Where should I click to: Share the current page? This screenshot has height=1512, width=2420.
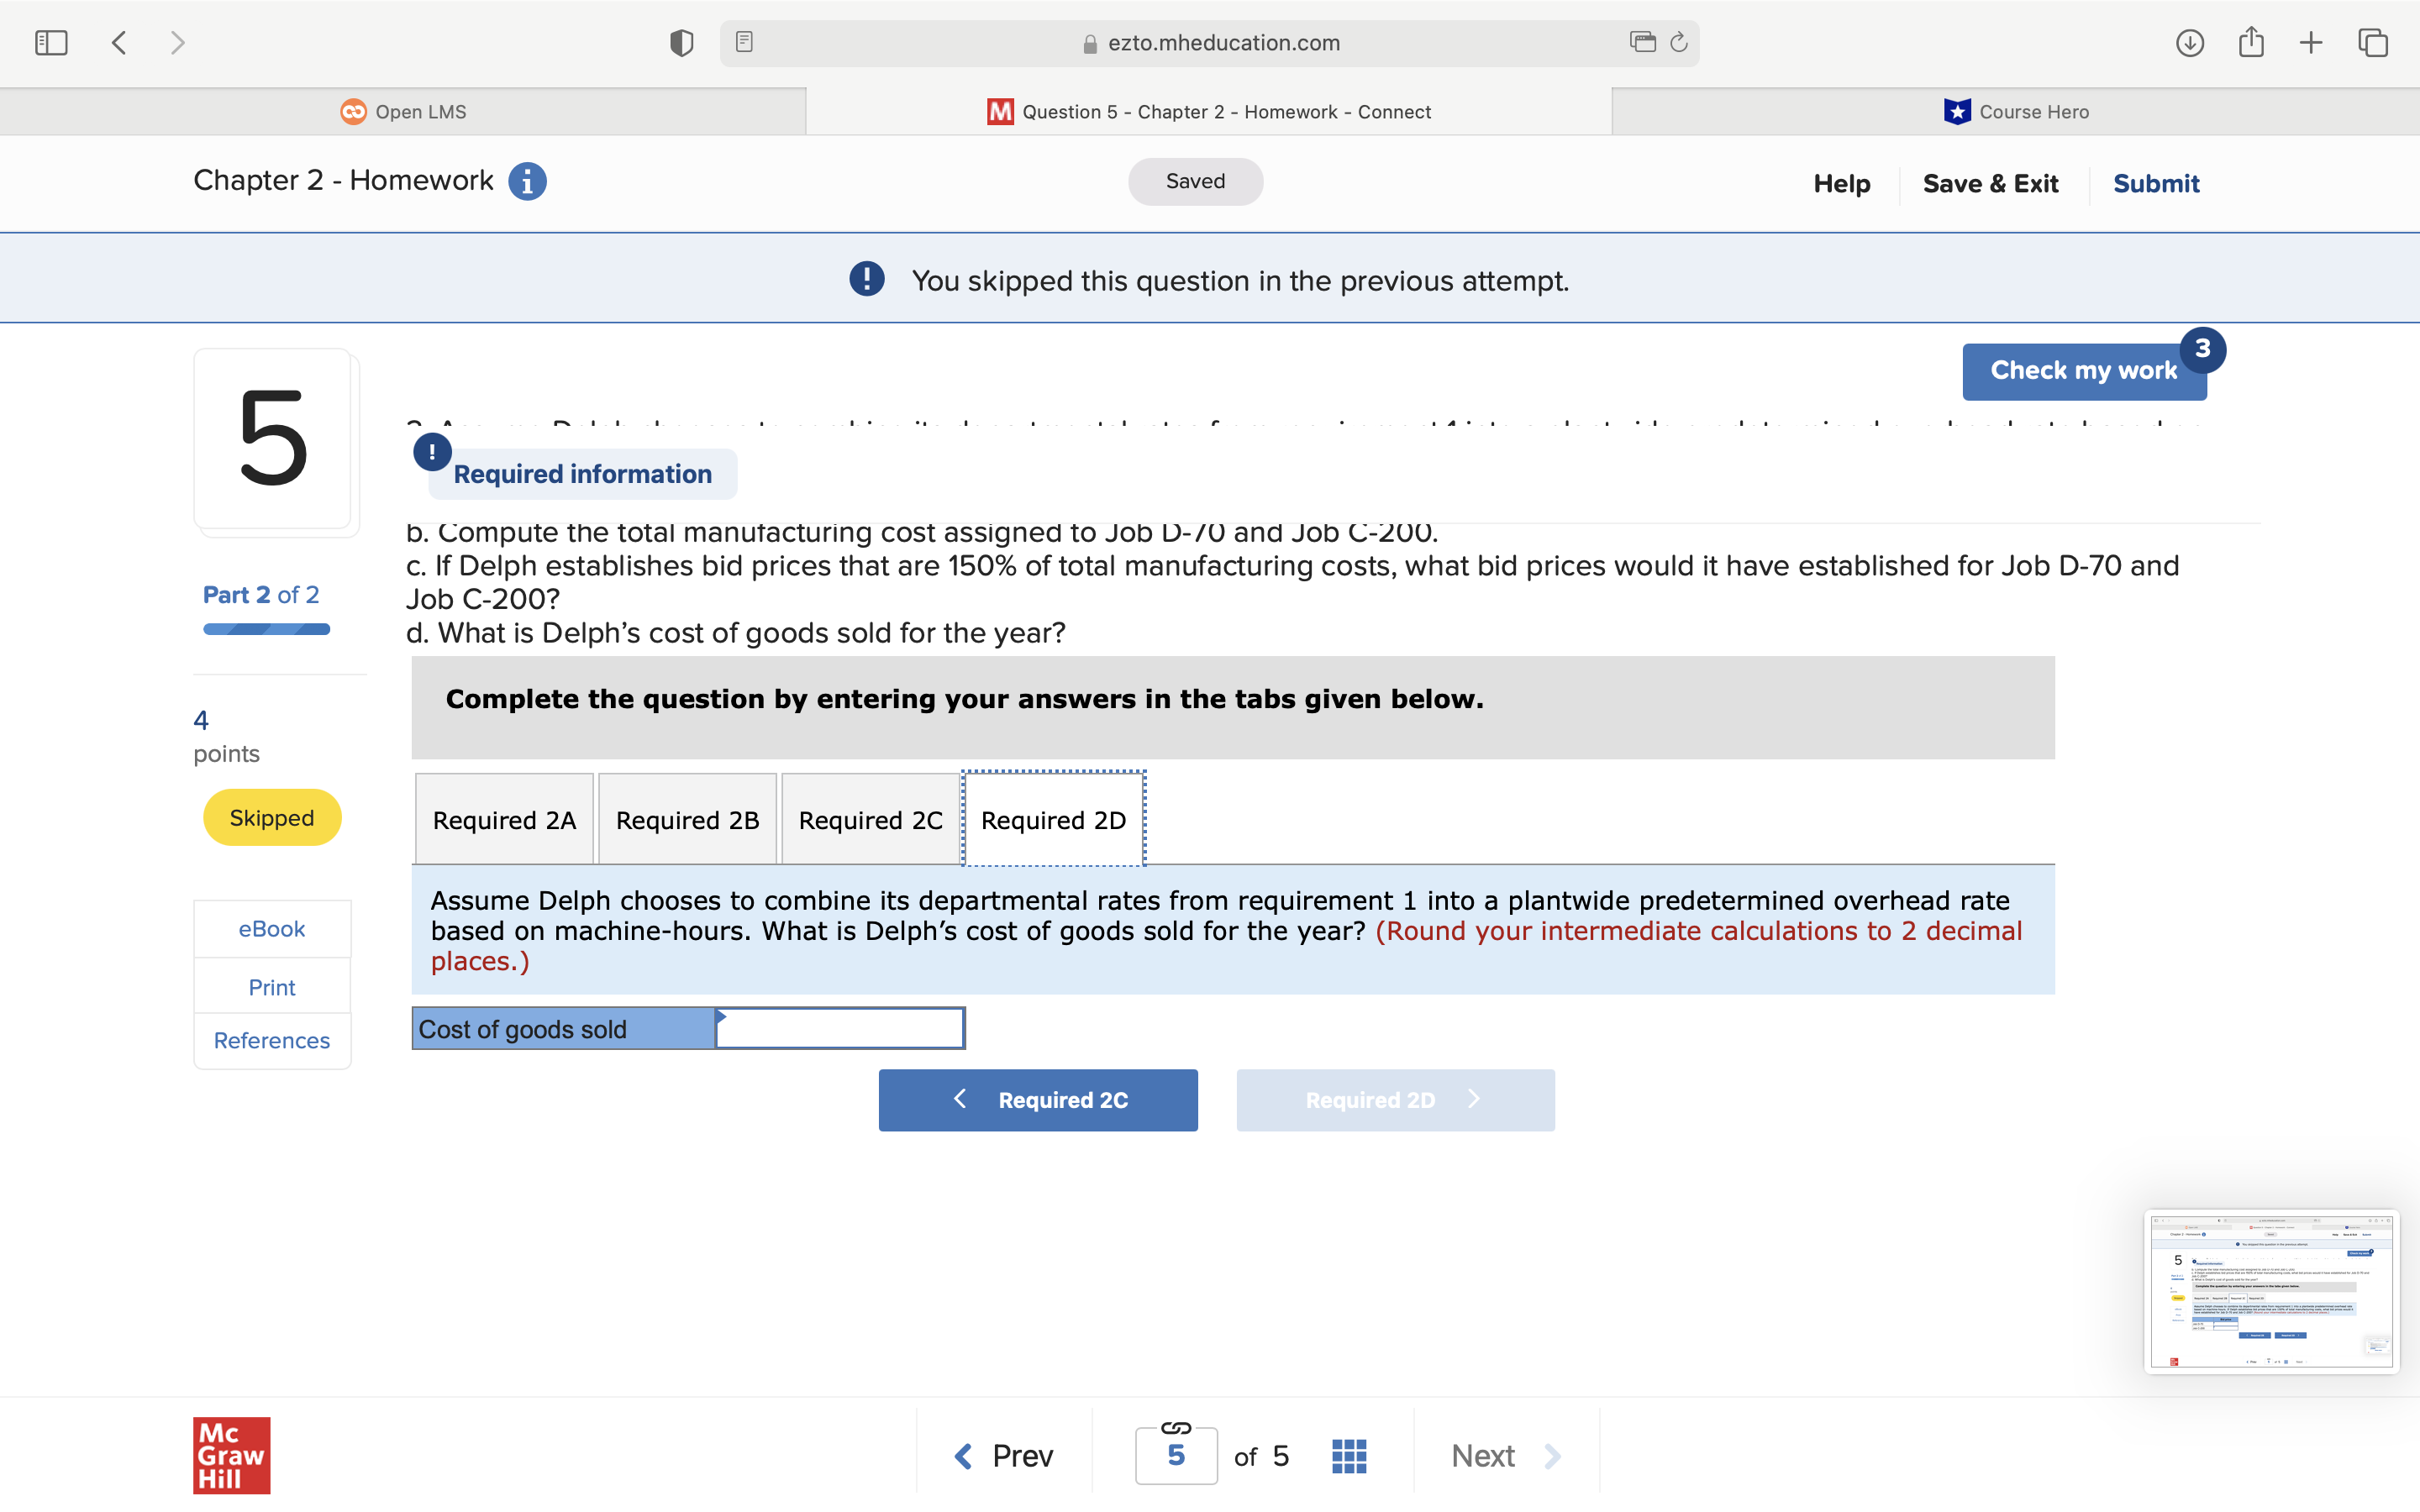(2252, 42)
